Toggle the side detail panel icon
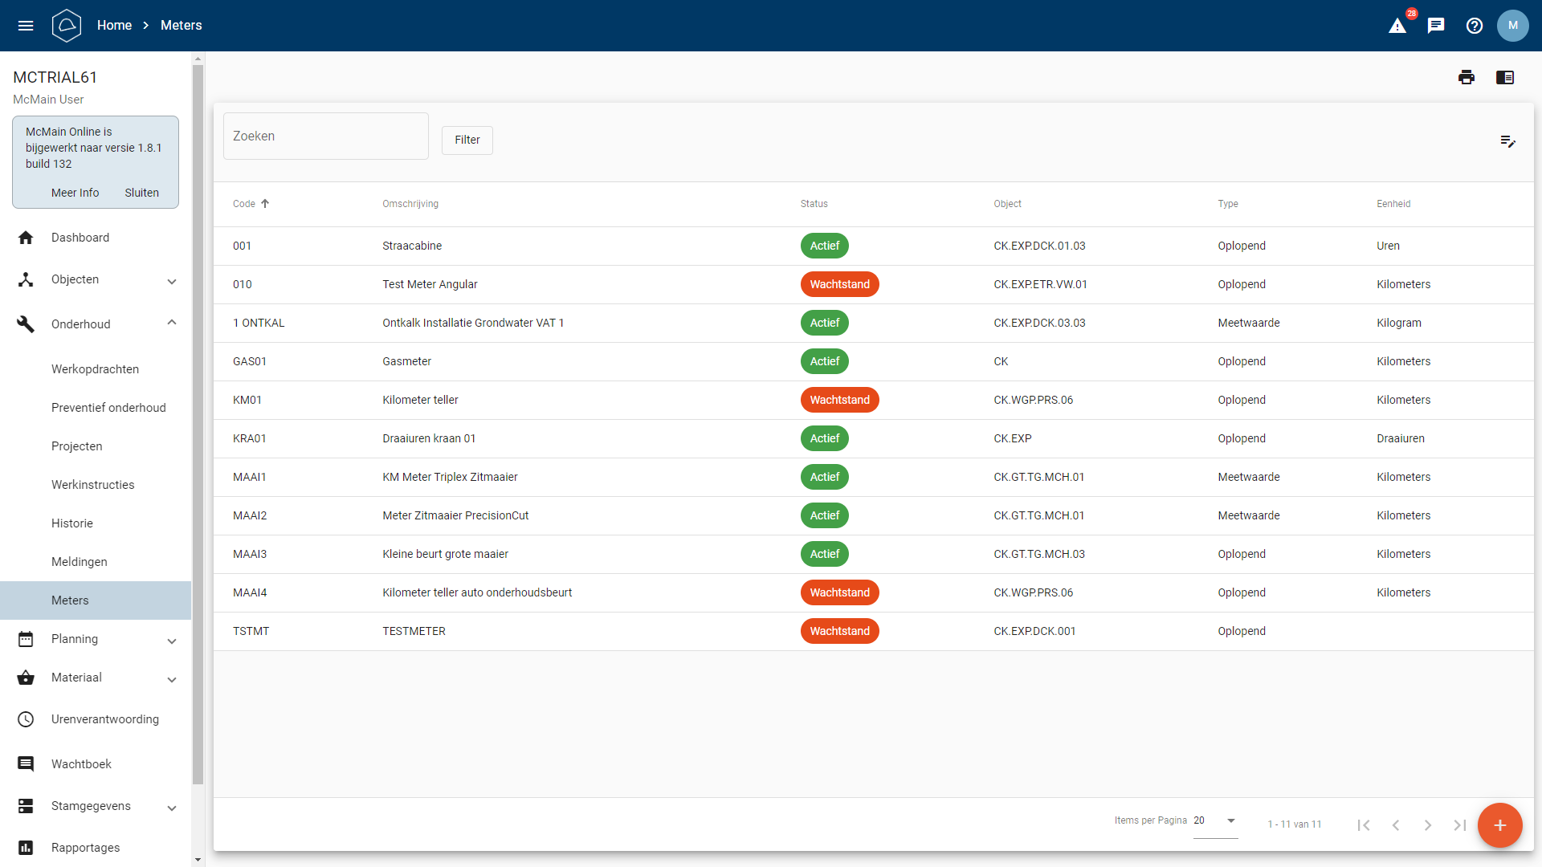Screen dimensions: 1542x867 click(1505, 77)
